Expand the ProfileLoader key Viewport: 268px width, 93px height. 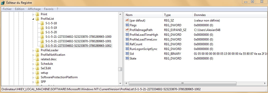click(x=33, y=50)
